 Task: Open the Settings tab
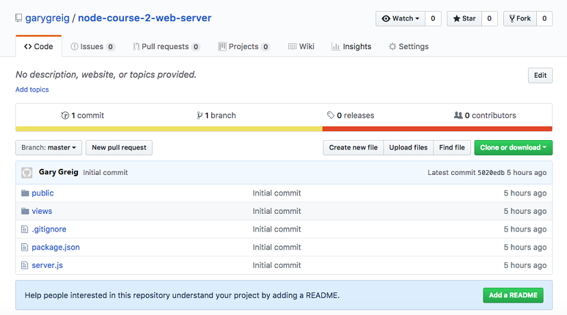408,46
